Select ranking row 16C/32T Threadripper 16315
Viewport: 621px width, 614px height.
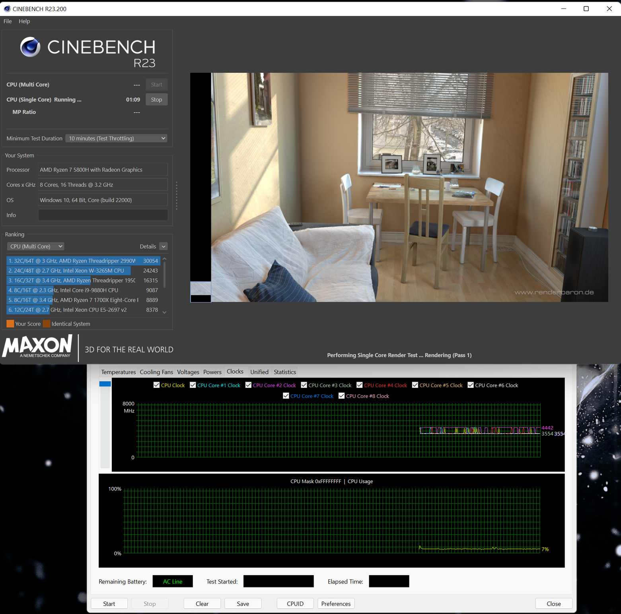(x=84, y=281)
